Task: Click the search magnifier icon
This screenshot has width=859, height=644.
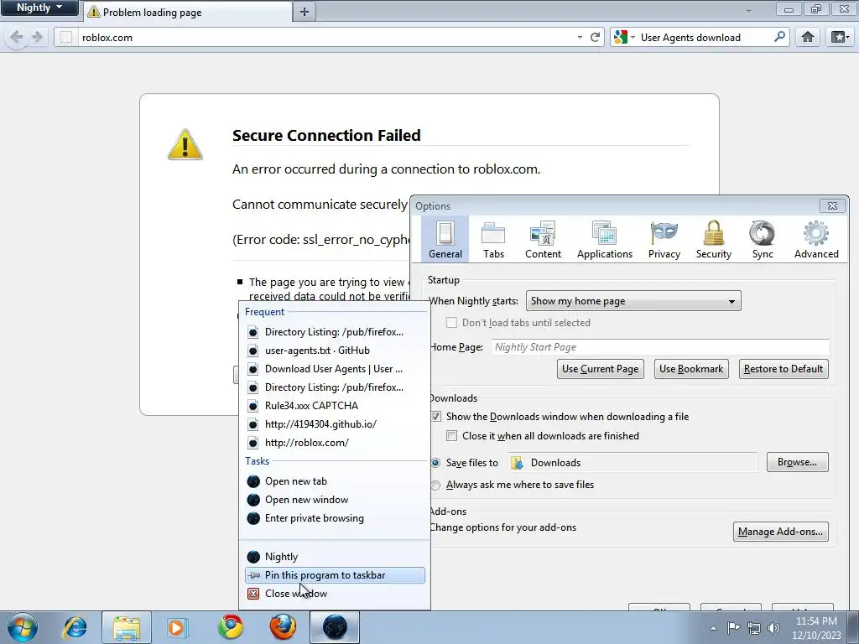Action: (x=779, y=37)
